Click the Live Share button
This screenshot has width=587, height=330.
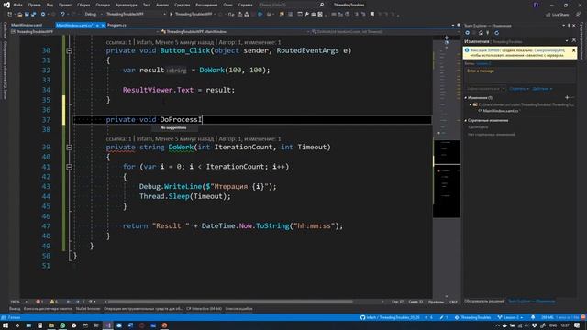[557, 15]
